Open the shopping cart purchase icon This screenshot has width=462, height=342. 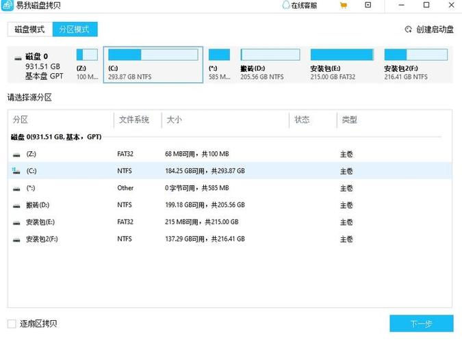click(344, 5)
